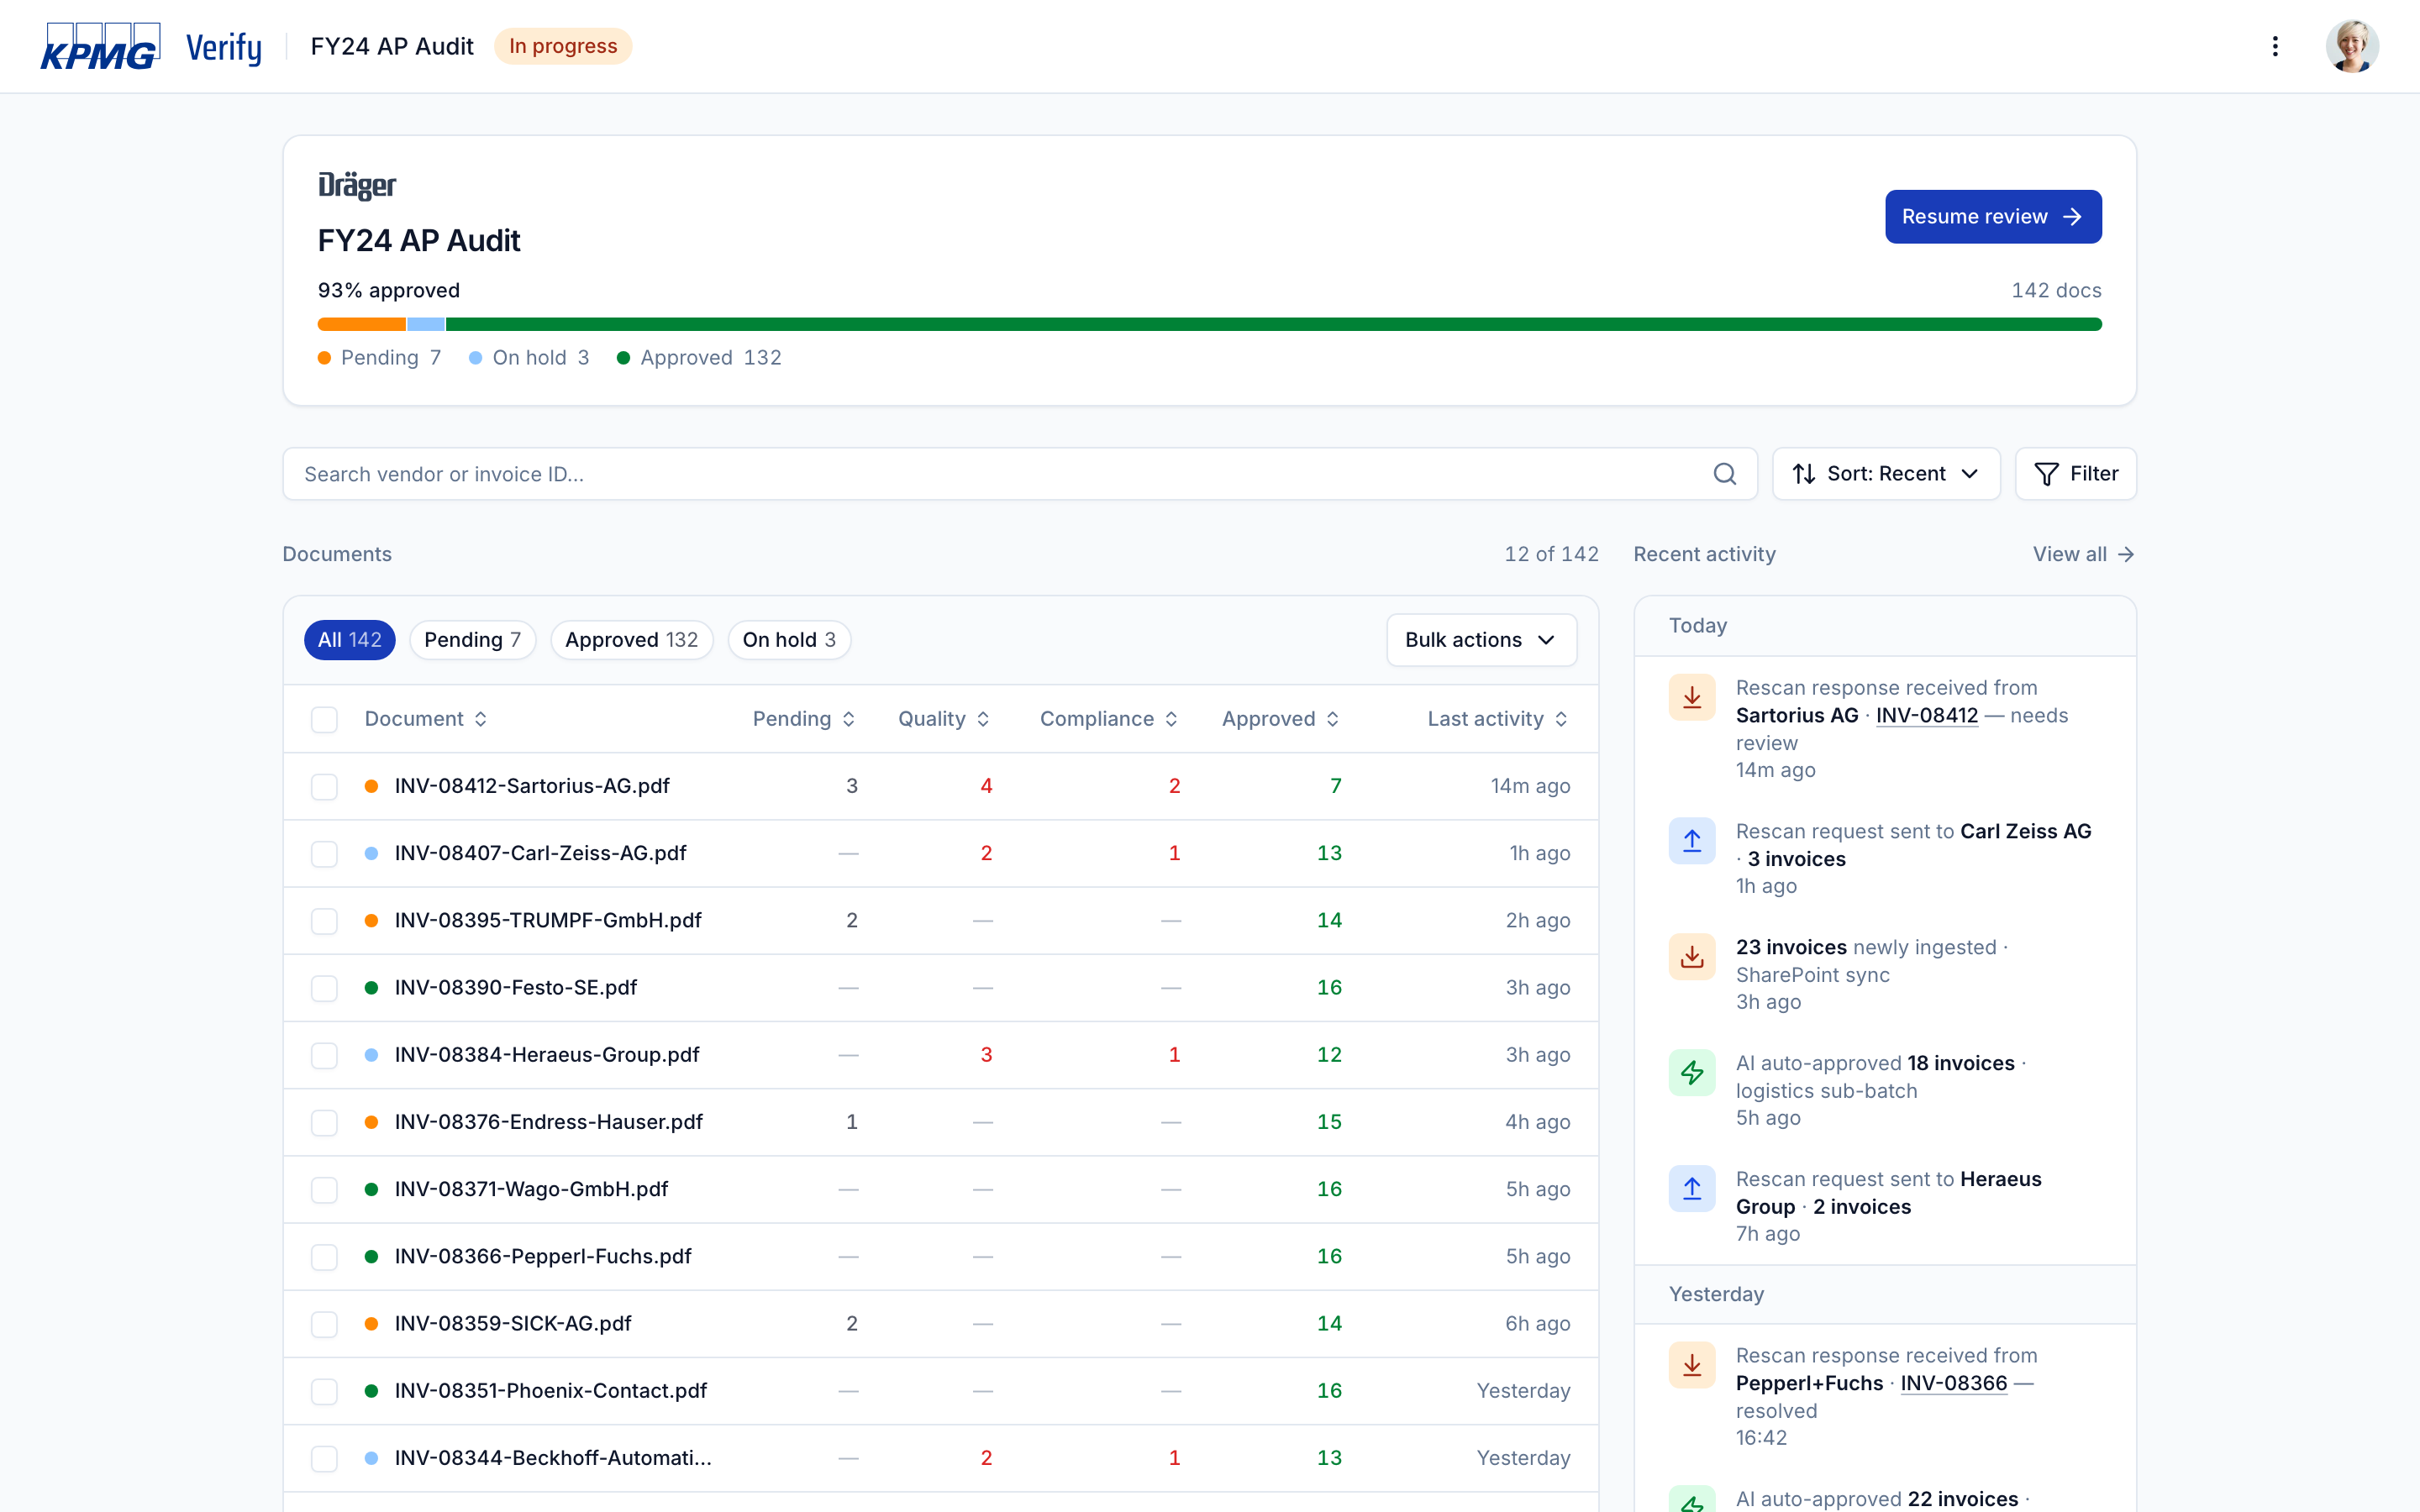Check the INV-08412-Sartorius-AG.pdf row checkbox
Viewport: 2420px width, 1512px height.
[324, 786]
